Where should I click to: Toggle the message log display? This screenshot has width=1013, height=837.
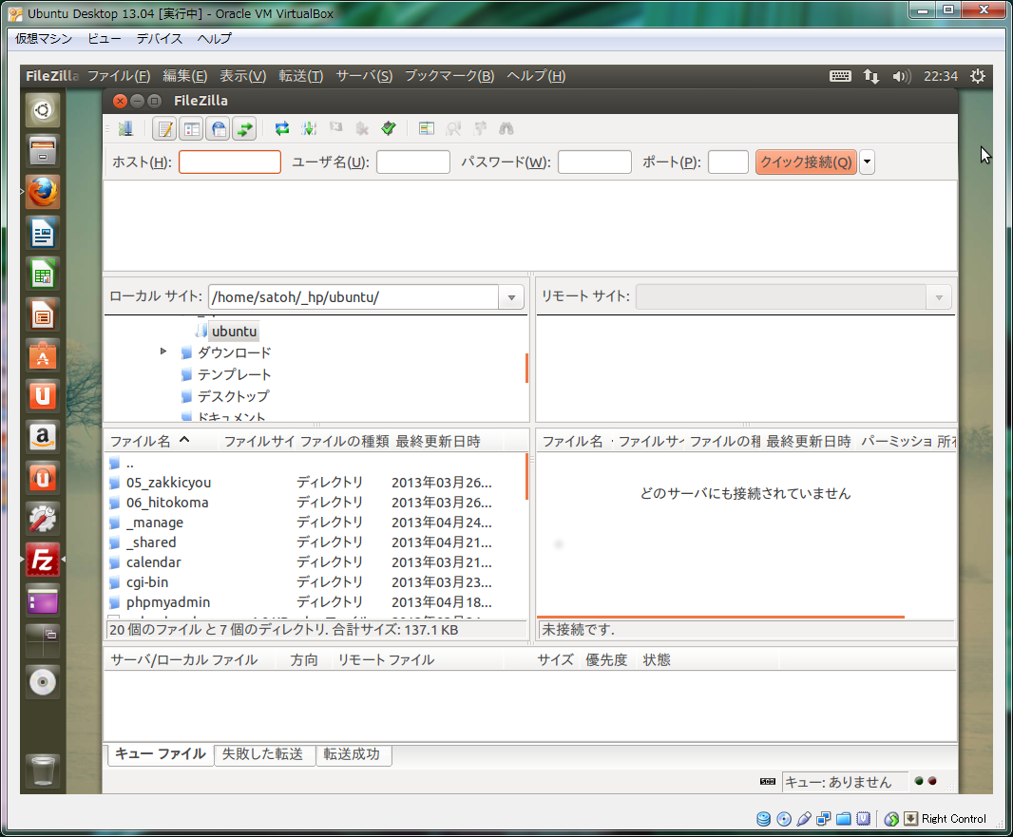pos(165,128)
